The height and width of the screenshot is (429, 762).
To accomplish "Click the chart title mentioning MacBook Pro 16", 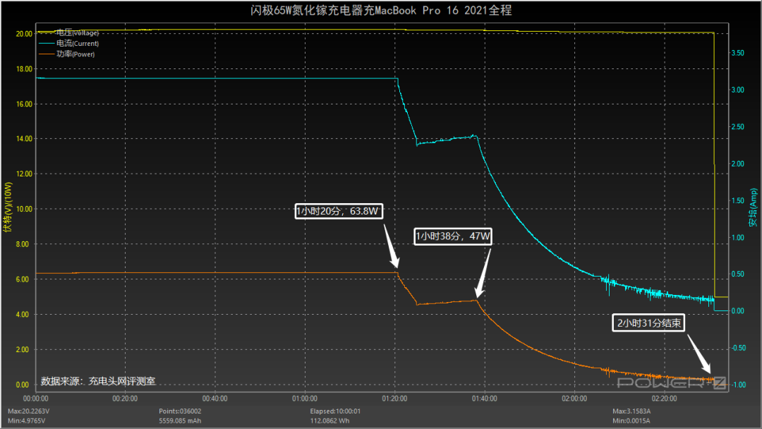I will pos(381,10).
